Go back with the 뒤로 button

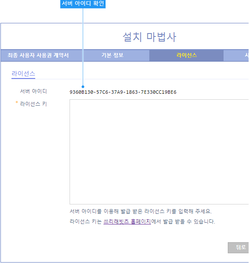point(238,247)
